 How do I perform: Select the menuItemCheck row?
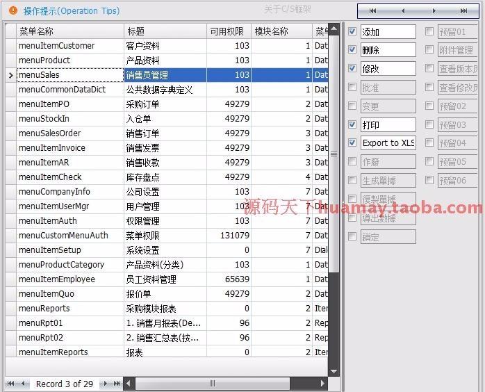pos(167,177)
